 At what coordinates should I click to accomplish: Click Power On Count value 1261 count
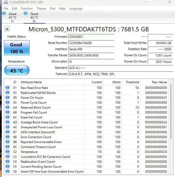[160, 55]
